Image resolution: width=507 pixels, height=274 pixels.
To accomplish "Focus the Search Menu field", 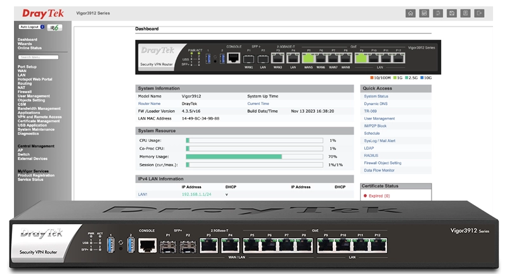I will click(38, 57).
